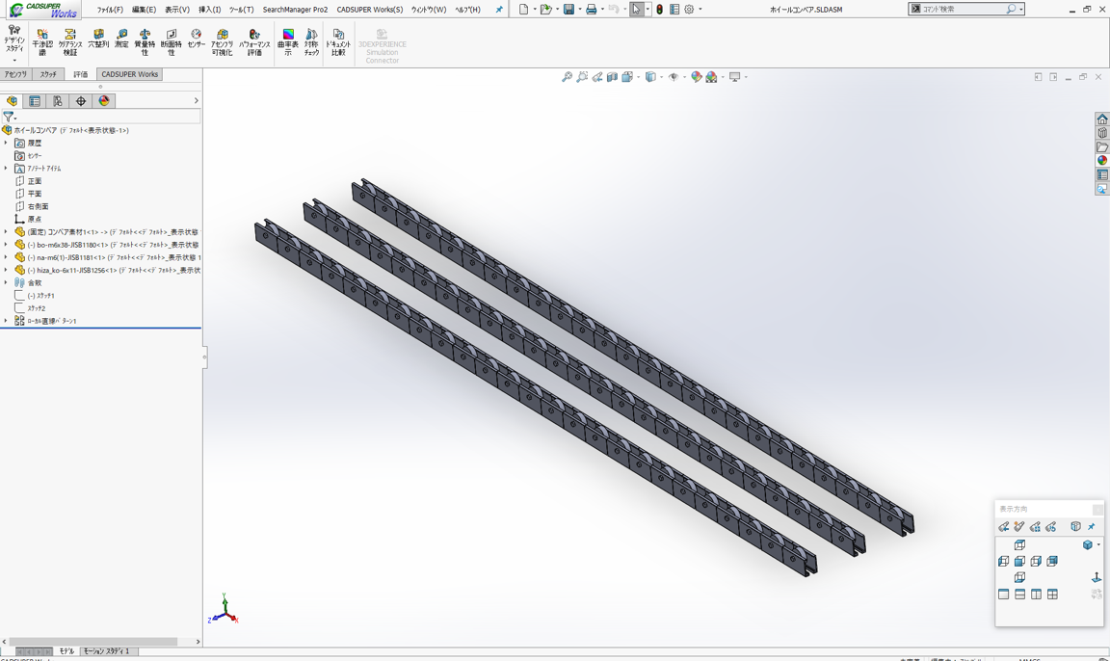Open the 穴整列 hole alignment tool
1110x661 pixels.
(x=98, y=39)
